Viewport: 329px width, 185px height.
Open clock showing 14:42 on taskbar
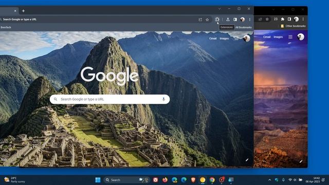click(x=313, y=180)
